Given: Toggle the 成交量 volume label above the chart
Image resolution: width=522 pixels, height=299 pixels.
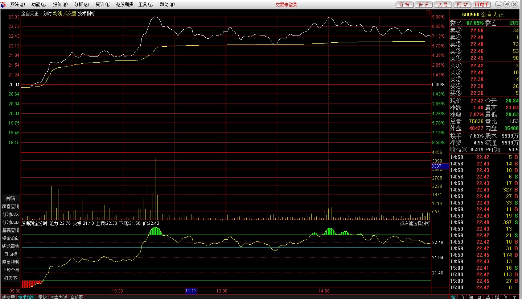Looking at the screenshot, I should pyautogui.click(x=70, y=13).
